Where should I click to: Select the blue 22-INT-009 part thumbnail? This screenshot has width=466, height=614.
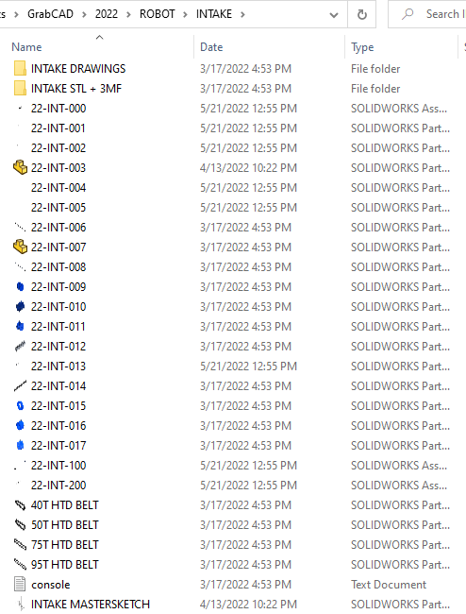(20, 286)
